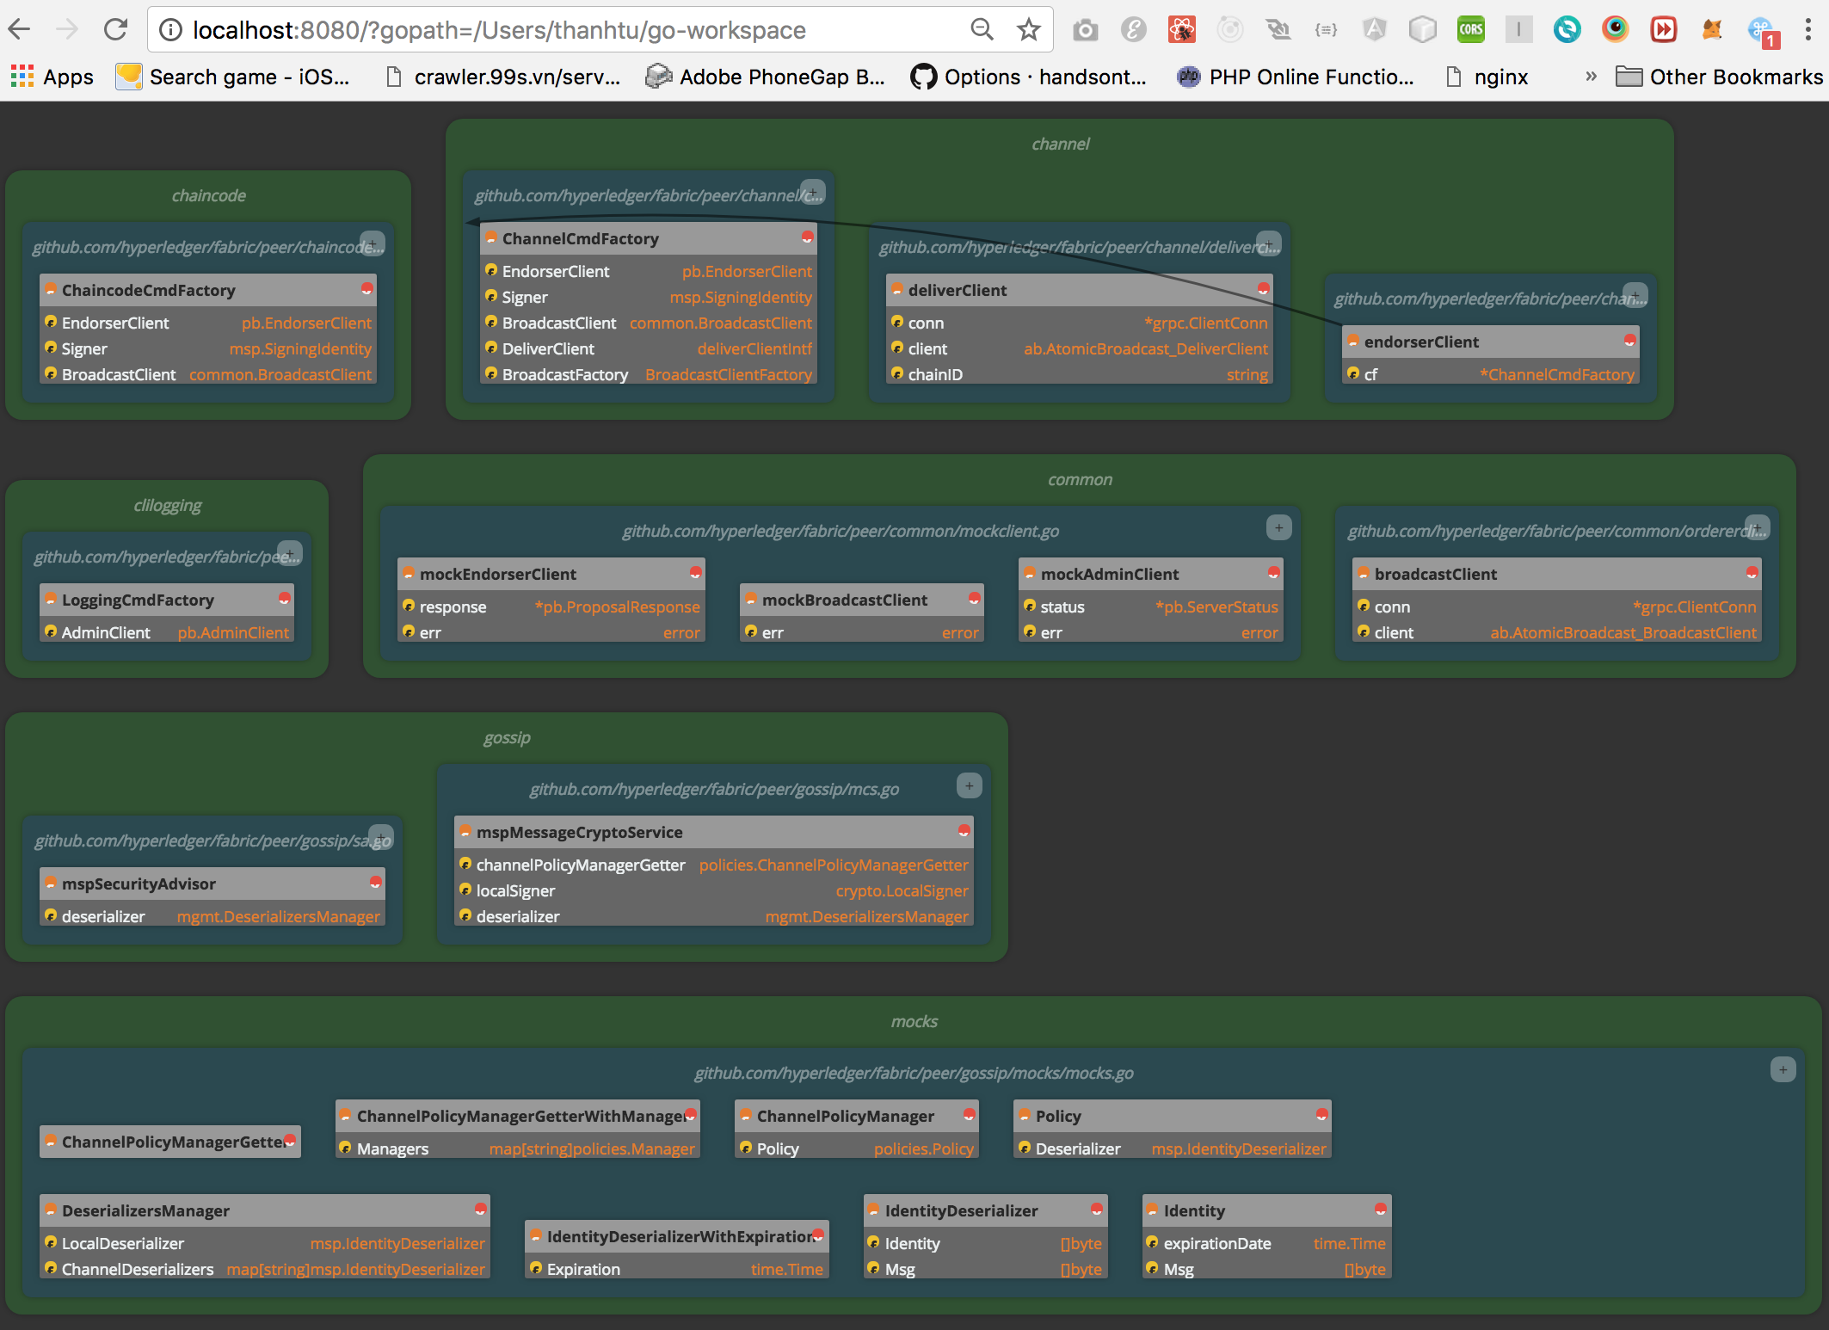The width and height of the screenshot is (1829, 1330).
Task: Click red dot on mockAdminClient header
Action: pyautogui.click(x=1273, y=573)
